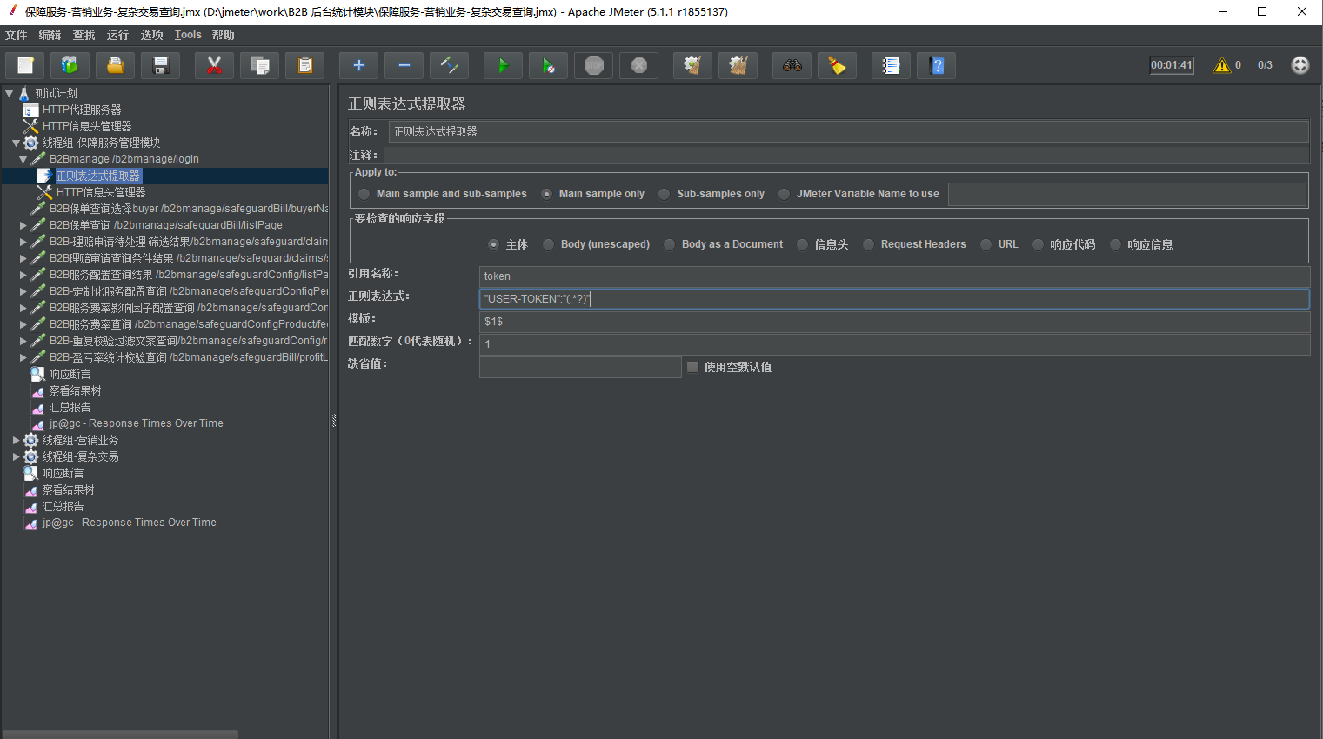Viewport: 1323px width, 739px height.
Task: Select the HTTP代理服务器 tree node icon
Action: 30,110
